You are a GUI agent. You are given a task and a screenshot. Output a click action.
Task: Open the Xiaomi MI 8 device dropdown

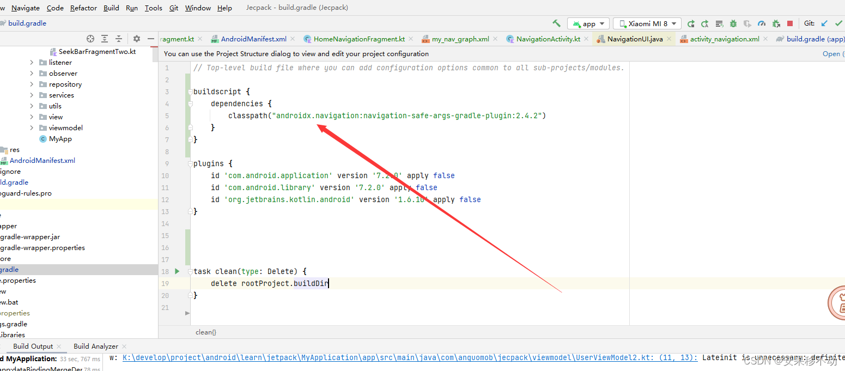click(647, 23)
